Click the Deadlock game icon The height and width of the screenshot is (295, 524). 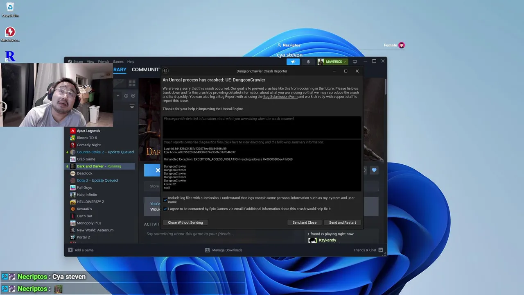pos(73,173)
